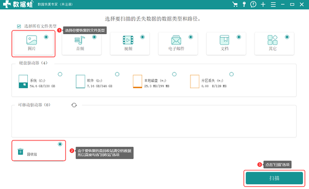The height and width of the screenshot is (189, 309).
Task: Toggle the 选择所有文件类型 checkbox
Action: [x=19, y=26]
